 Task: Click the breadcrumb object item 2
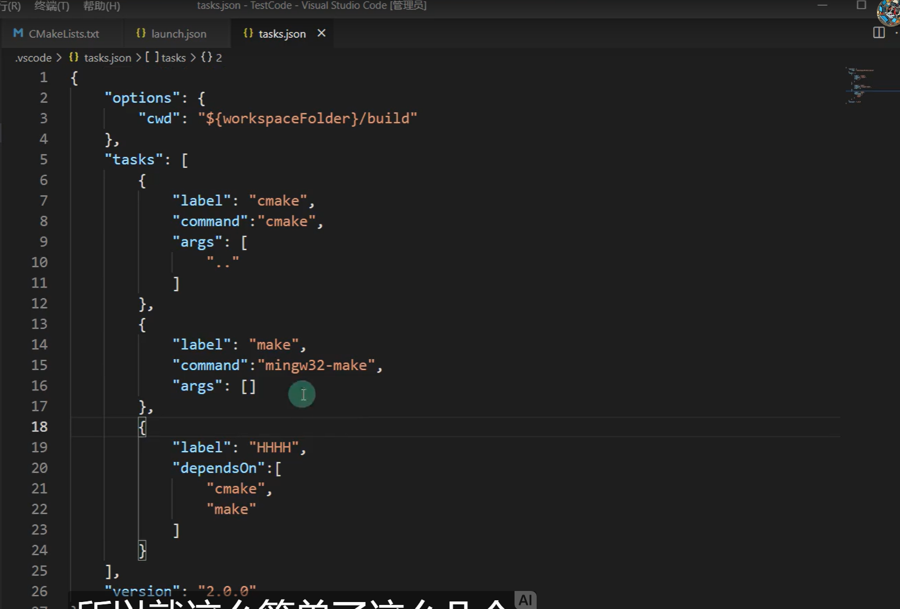(x=212, y=58)
